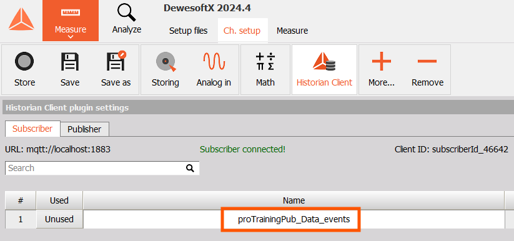This screenshot has height=241, width=514.
Task: Click the # column header
Action: [x=21, y=200]
